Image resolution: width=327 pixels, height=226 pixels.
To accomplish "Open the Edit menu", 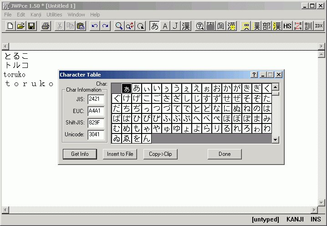I will (21, 15).
